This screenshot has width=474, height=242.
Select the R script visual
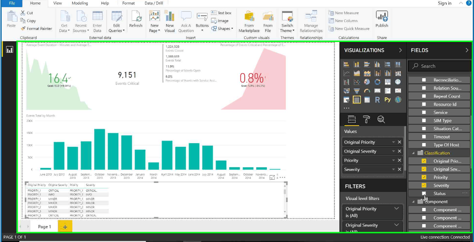[x=377, y=99]
